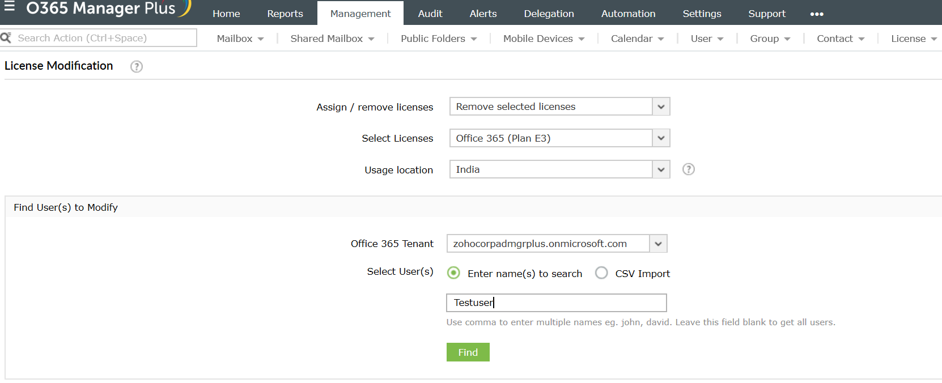This screenshot has height=383, width=942.
Task: Click the 'Select Licenses' label
Action: click(397, 138)
